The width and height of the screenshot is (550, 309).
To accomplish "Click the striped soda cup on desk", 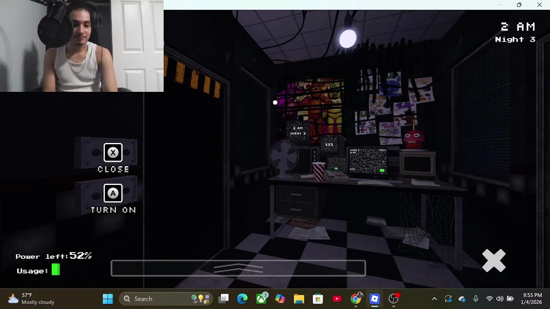I will [x=318, y=171].
